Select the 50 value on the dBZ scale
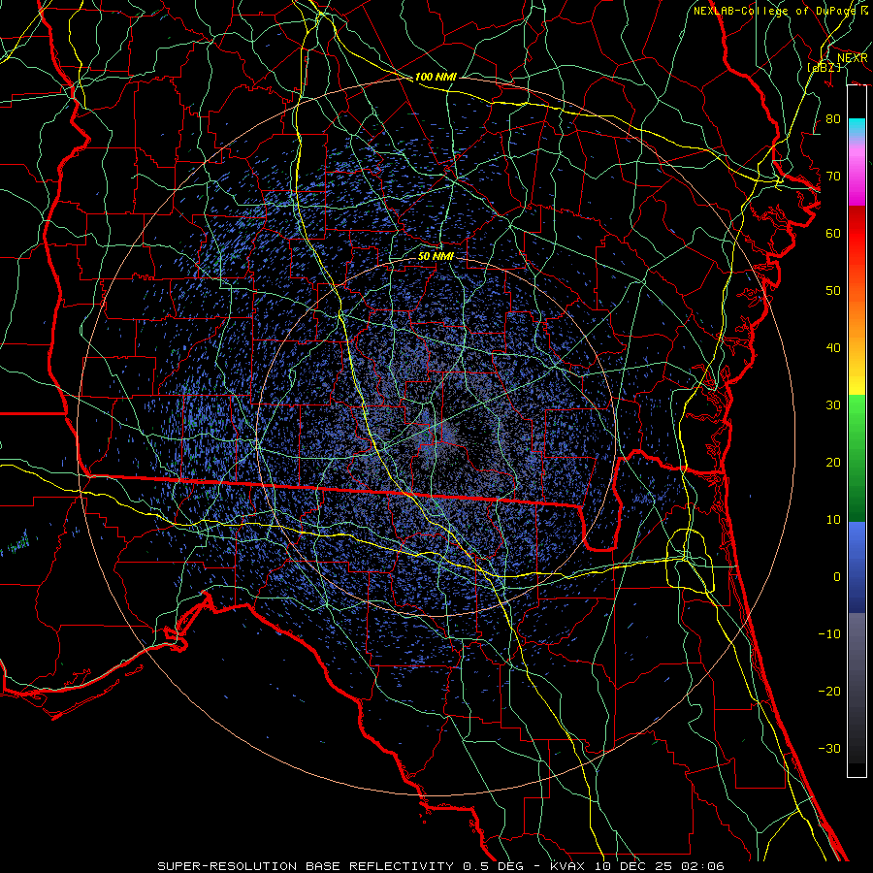This screenshot has height=873, width=873. (833, 291)
